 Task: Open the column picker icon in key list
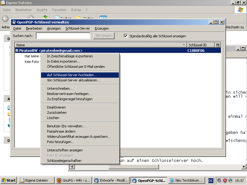point(218,45)
